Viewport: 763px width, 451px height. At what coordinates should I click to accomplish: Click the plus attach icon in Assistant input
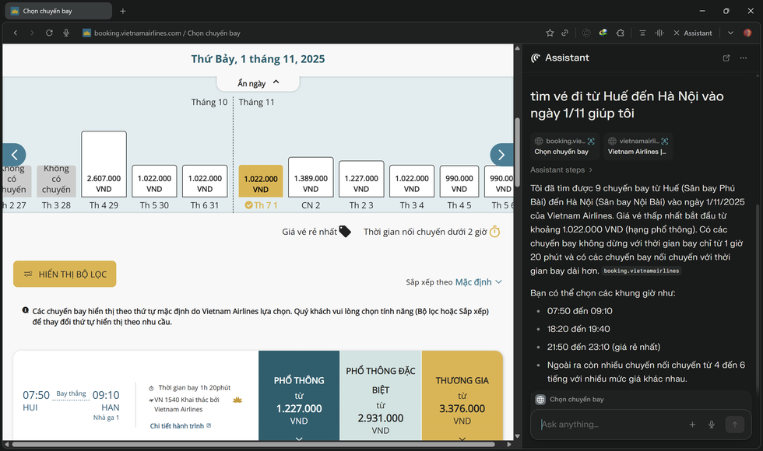(692, 425)
